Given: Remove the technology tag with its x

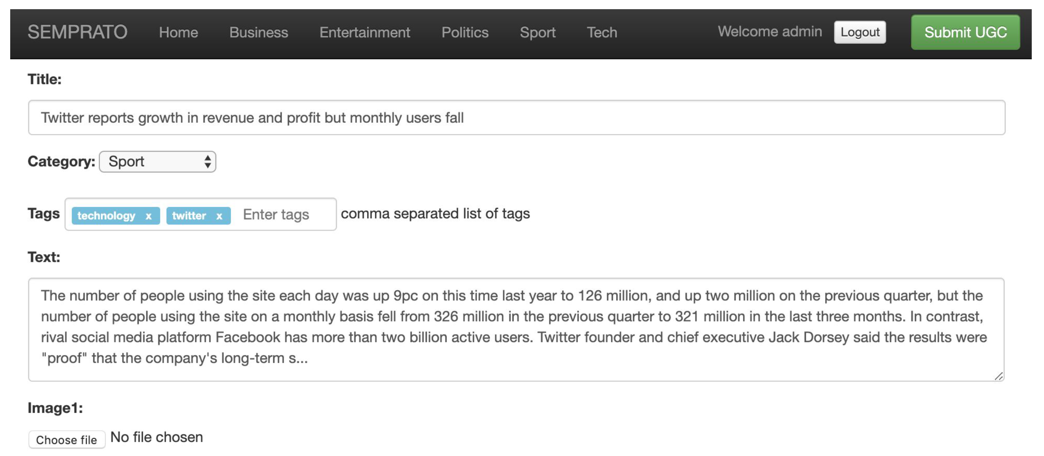Looking at the screenshot, I should coord(148,216).
